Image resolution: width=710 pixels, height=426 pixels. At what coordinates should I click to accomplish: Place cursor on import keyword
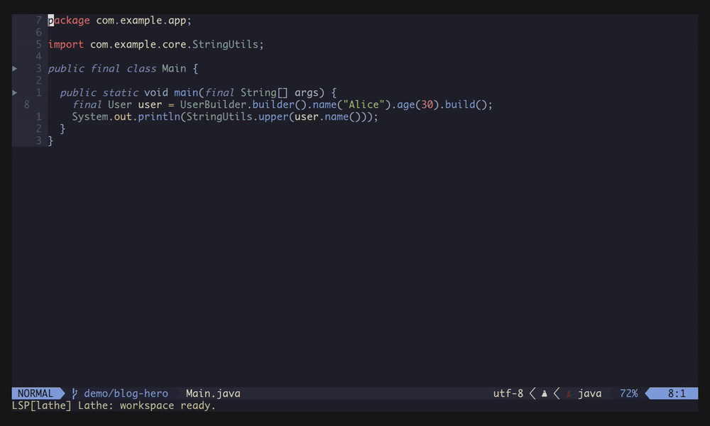65,44
